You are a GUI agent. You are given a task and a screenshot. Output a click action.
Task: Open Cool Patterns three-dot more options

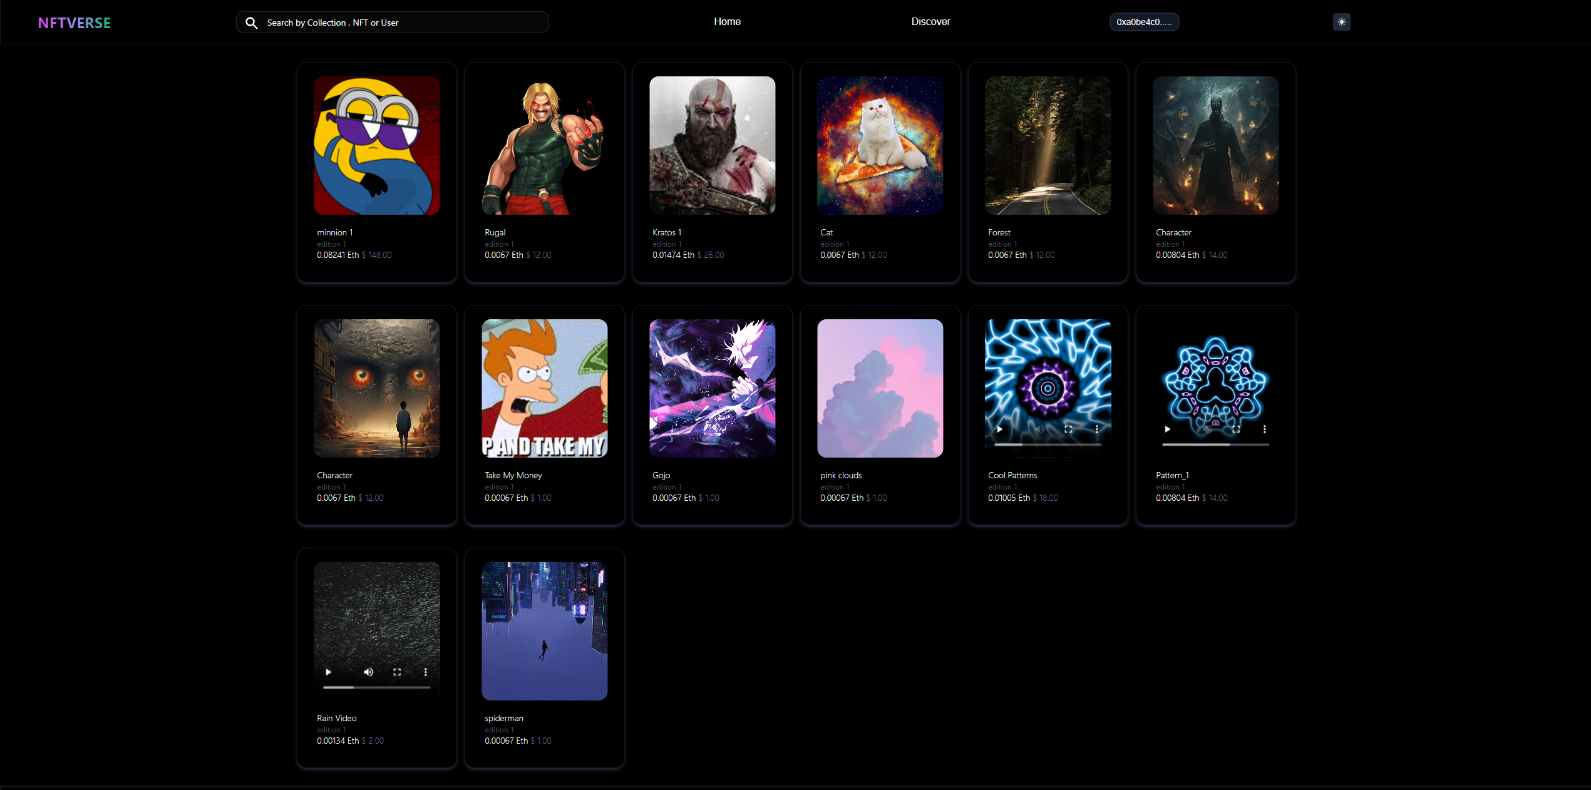(x=1097, y=429)
